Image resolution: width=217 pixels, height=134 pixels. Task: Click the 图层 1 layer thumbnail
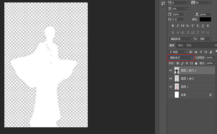coord(177,87)
